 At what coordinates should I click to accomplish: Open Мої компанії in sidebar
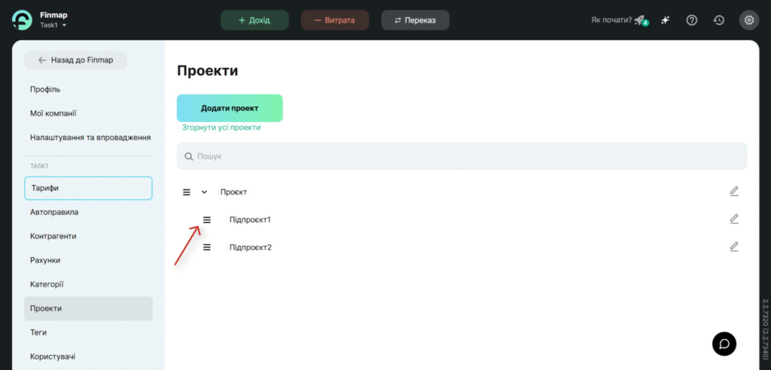coord(53,114)
